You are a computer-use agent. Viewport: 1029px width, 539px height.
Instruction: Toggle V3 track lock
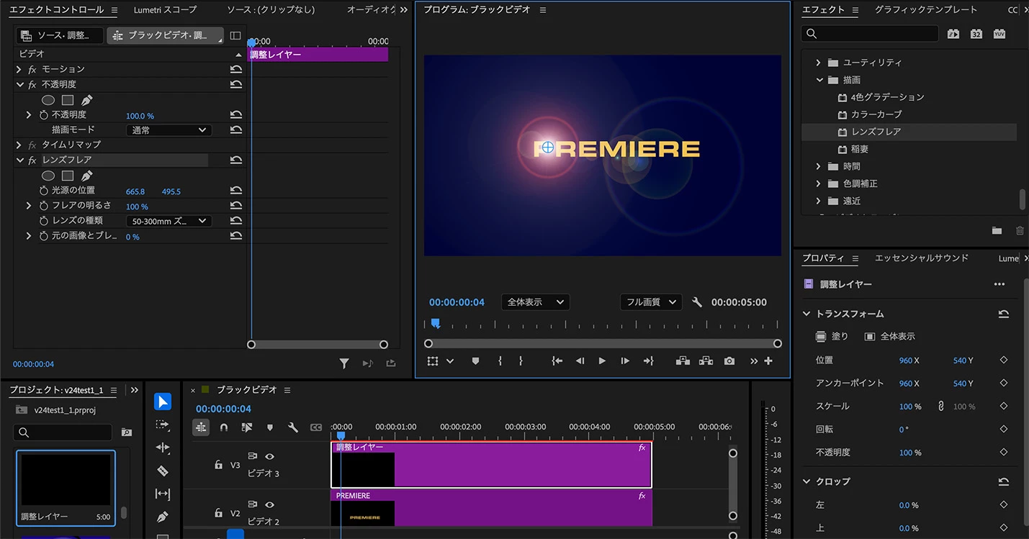pyautogui.click(x=218, y=465)
